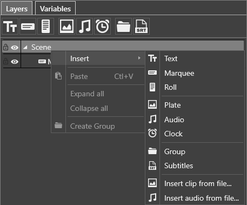
Task: Click the Group folder icon in toolbar
Action: pos(123,27)
